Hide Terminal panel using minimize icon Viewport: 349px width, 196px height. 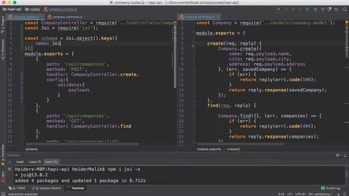[x=345, y=155]
